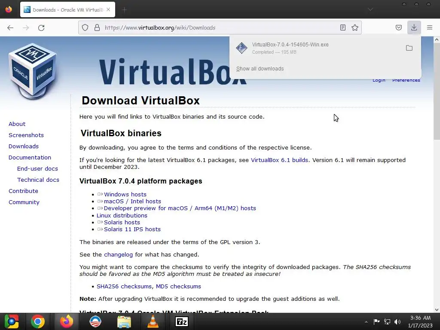This screenshot has height=330, width=440.
Task: Click the VirtualBox cube logo
Action: [x=33, y=71]
